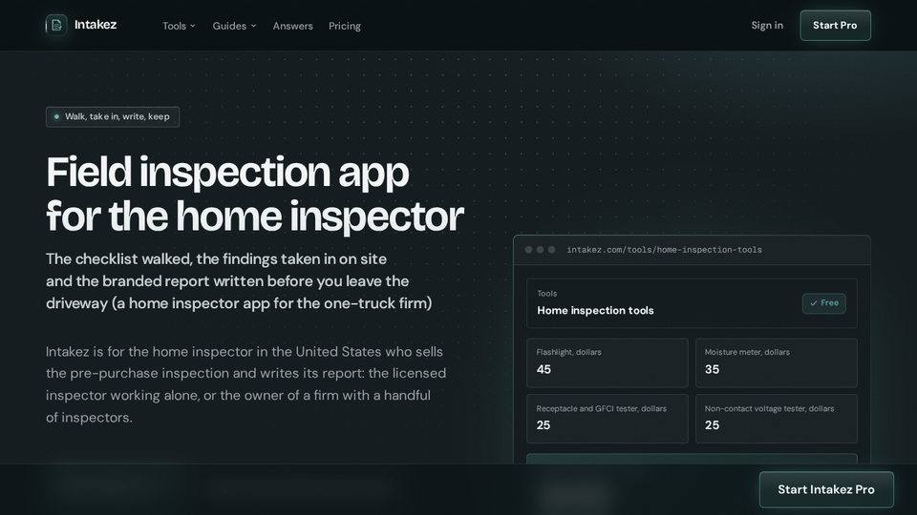Select the Flashlight, dollars field
Image resolution: width=917 pixels, height=515 pixels.
[x=608, y=362]
